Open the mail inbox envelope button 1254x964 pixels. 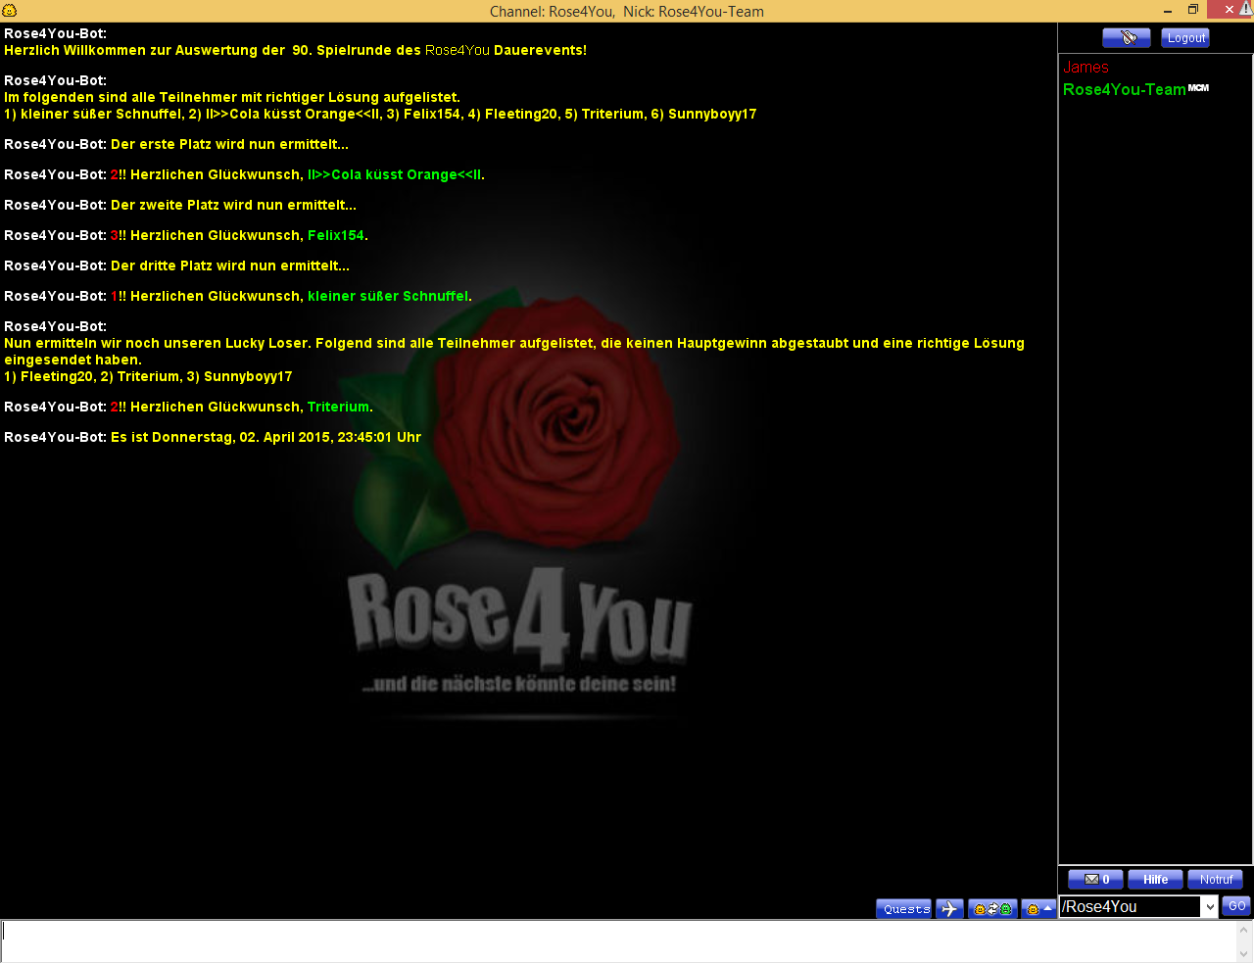pos(1095,880)
